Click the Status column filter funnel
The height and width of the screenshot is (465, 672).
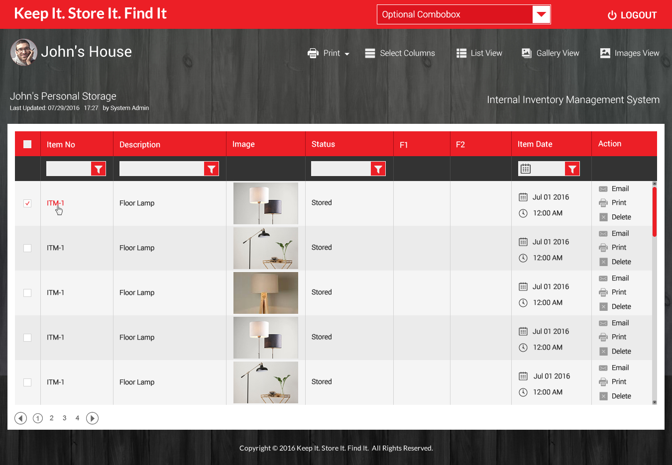[378, 169]
